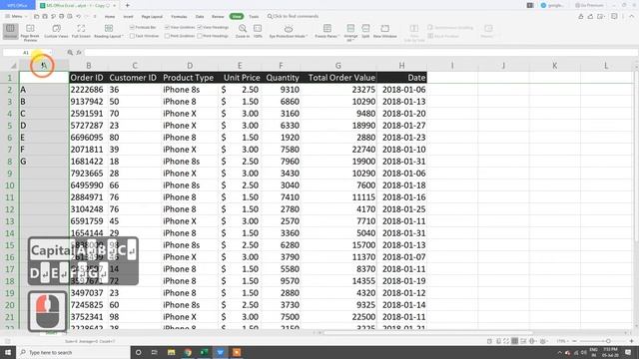Viewport: 639px width, 359px height.
Task: Open Task View from the taskbar
Action: 155,352
